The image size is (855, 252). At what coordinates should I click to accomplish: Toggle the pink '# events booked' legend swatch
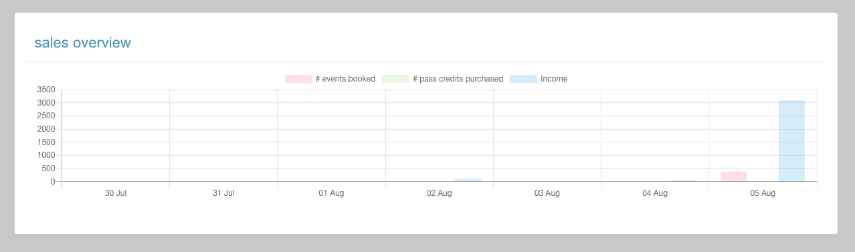298,79
